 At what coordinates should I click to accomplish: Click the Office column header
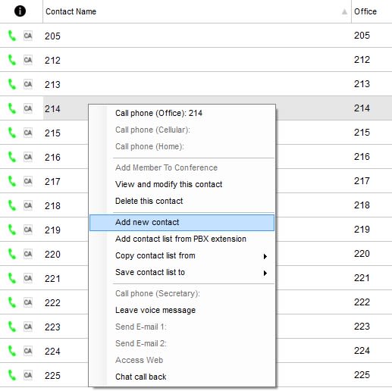click(372, 11)
